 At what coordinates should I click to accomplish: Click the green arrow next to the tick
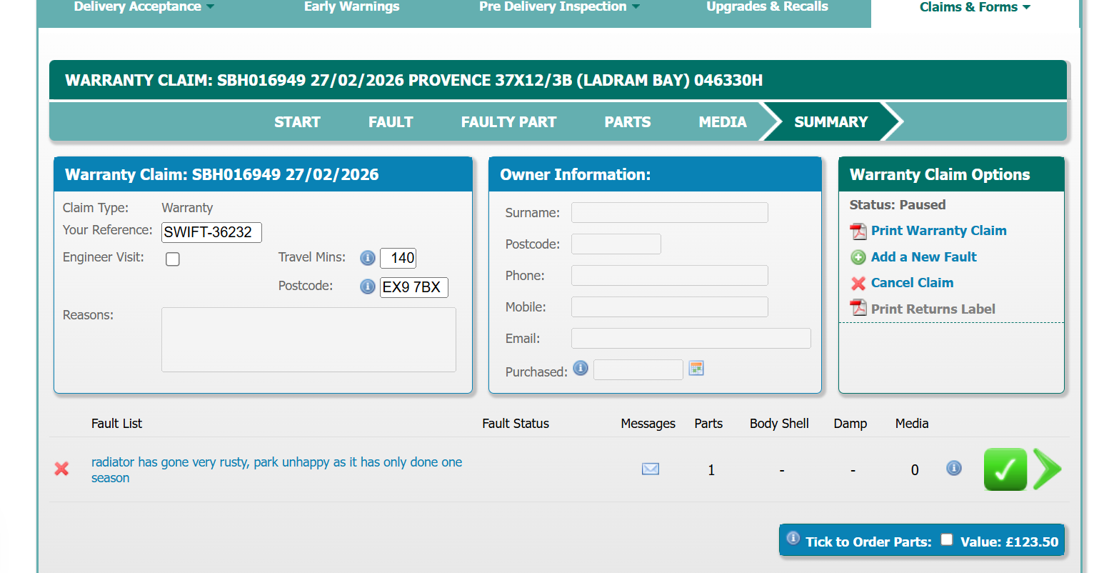coord(1047,469)
